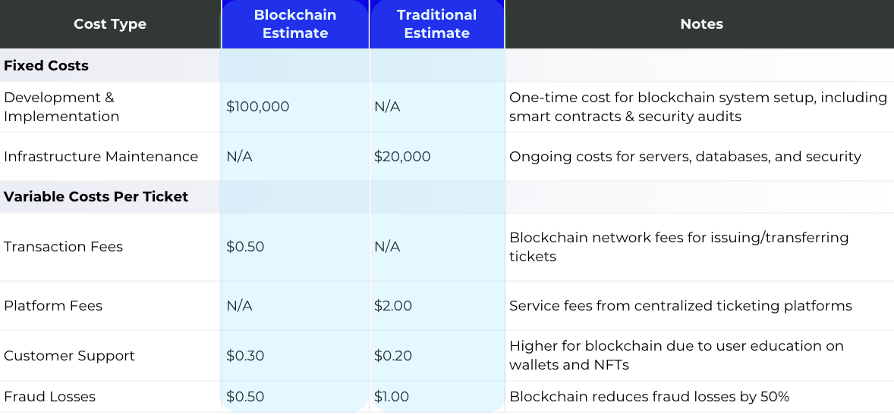Click the Variable Costs Per Ticket heading
Screen dimensions: 894x415
pyautogui.click(x=96, y=197)
